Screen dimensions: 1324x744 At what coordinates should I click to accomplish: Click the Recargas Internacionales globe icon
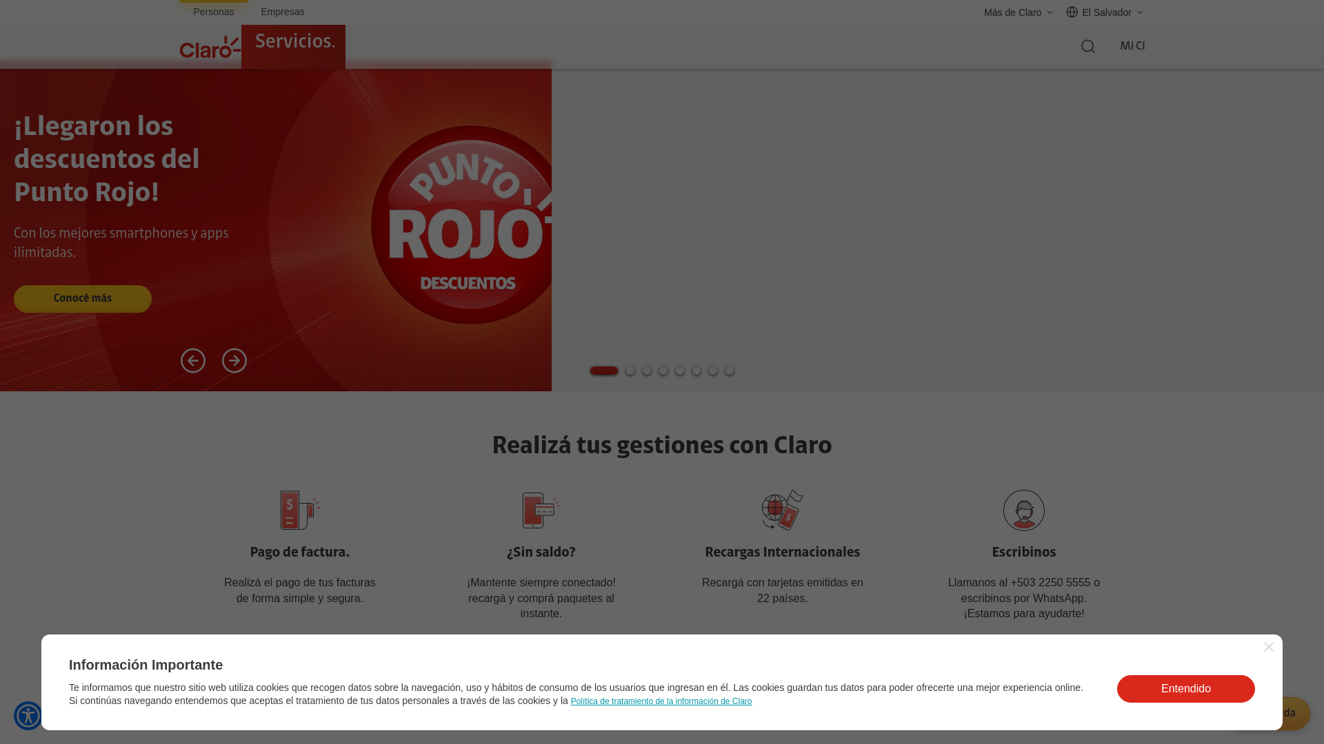pos(783,510)
